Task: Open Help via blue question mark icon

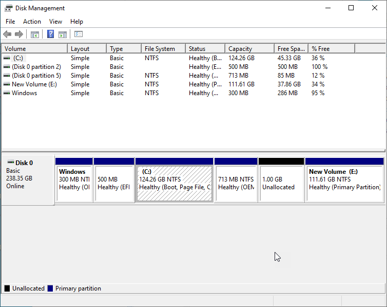Action: pos(51,34)
